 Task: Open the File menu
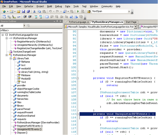click(4, 6)
